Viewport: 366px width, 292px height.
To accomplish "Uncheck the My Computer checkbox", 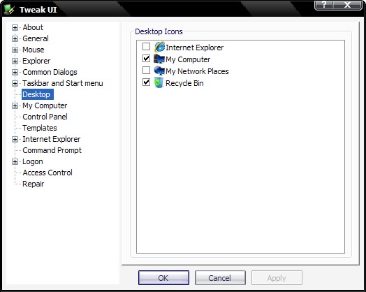I will click(x=146, y=59).
